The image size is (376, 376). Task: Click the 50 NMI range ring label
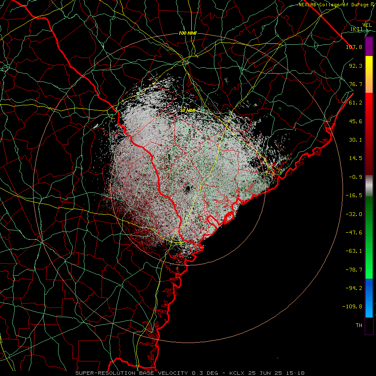pyautogui.click(x=188, y=111)
